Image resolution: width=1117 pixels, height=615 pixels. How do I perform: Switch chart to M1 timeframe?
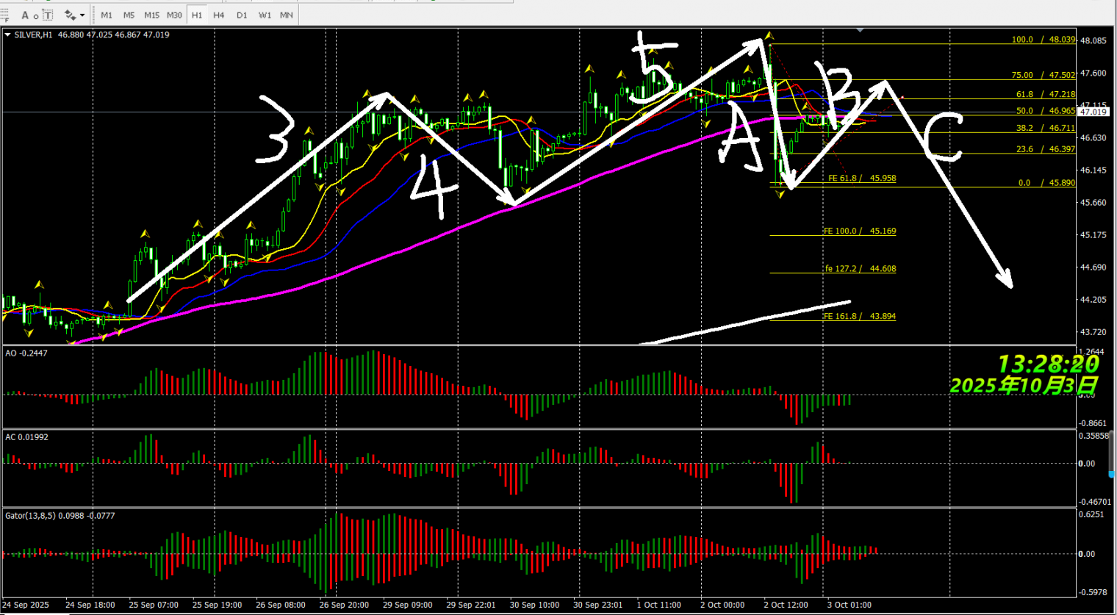pyautogui.click(x=107, y=15)
